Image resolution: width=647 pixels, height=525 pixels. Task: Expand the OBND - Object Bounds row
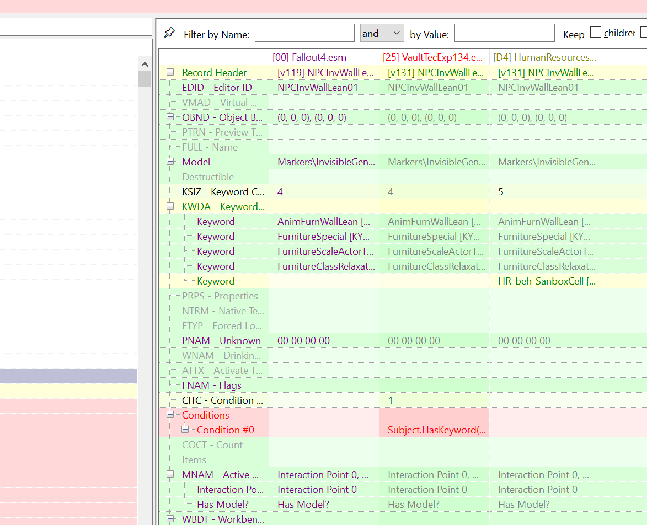click(x=170, y=117)
